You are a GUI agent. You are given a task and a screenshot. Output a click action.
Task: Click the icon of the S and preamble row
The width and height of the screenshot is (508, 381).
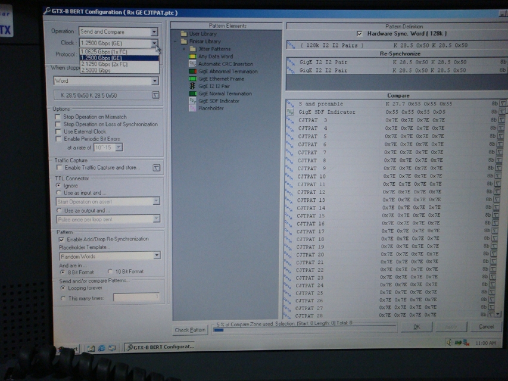click(290, 104)
